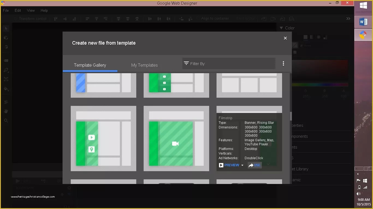Click the Filter By icon
Viewport: 373px width, 209px height.
tap(186, 63)
